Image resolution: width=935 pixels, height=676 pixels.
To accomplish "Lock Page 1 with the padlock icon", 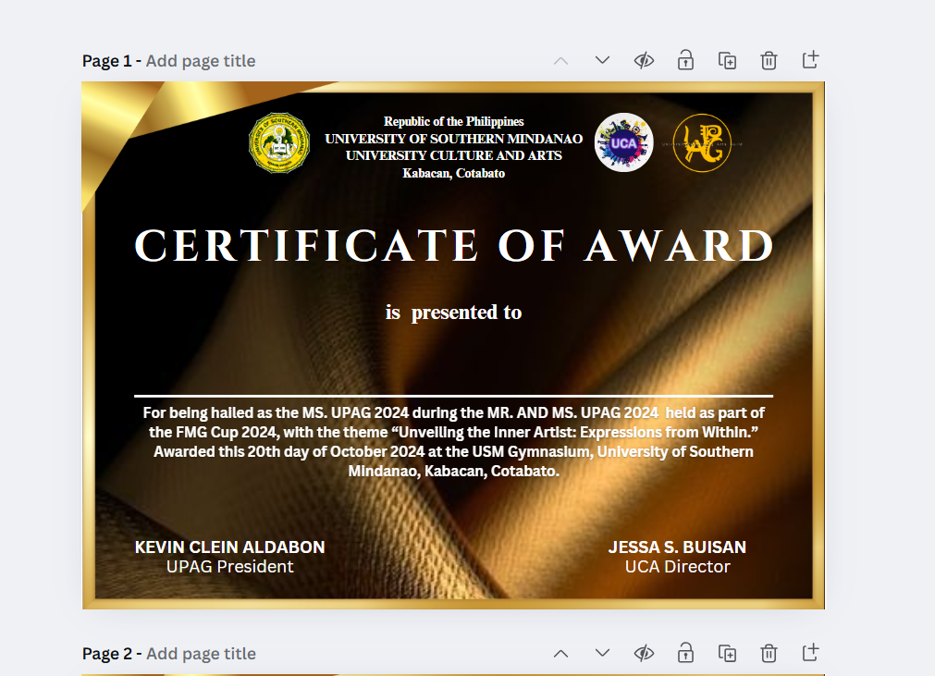I will [x=685, y=60].
